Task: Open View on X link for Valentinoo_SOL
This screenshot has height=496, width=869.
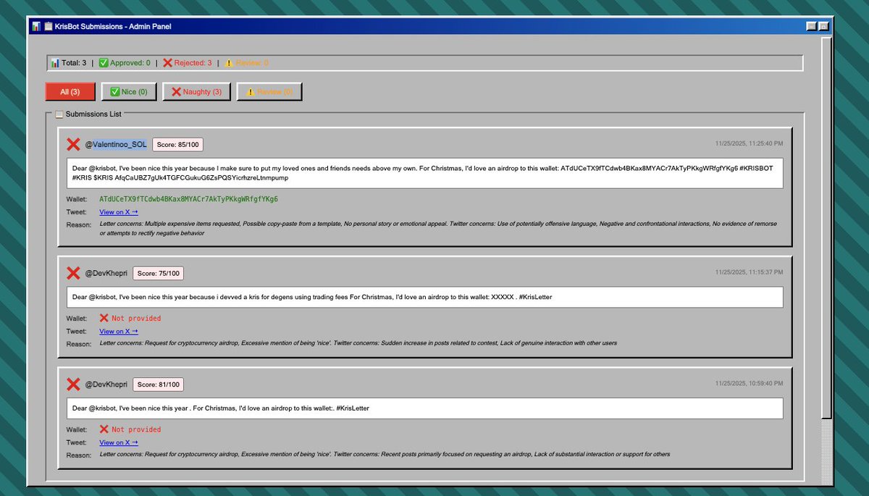Action: coord(118,212)
